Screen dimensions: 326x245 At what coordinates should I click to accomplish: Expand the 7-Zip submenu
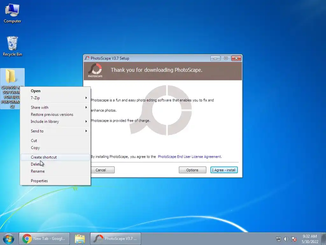coord(55,98)
